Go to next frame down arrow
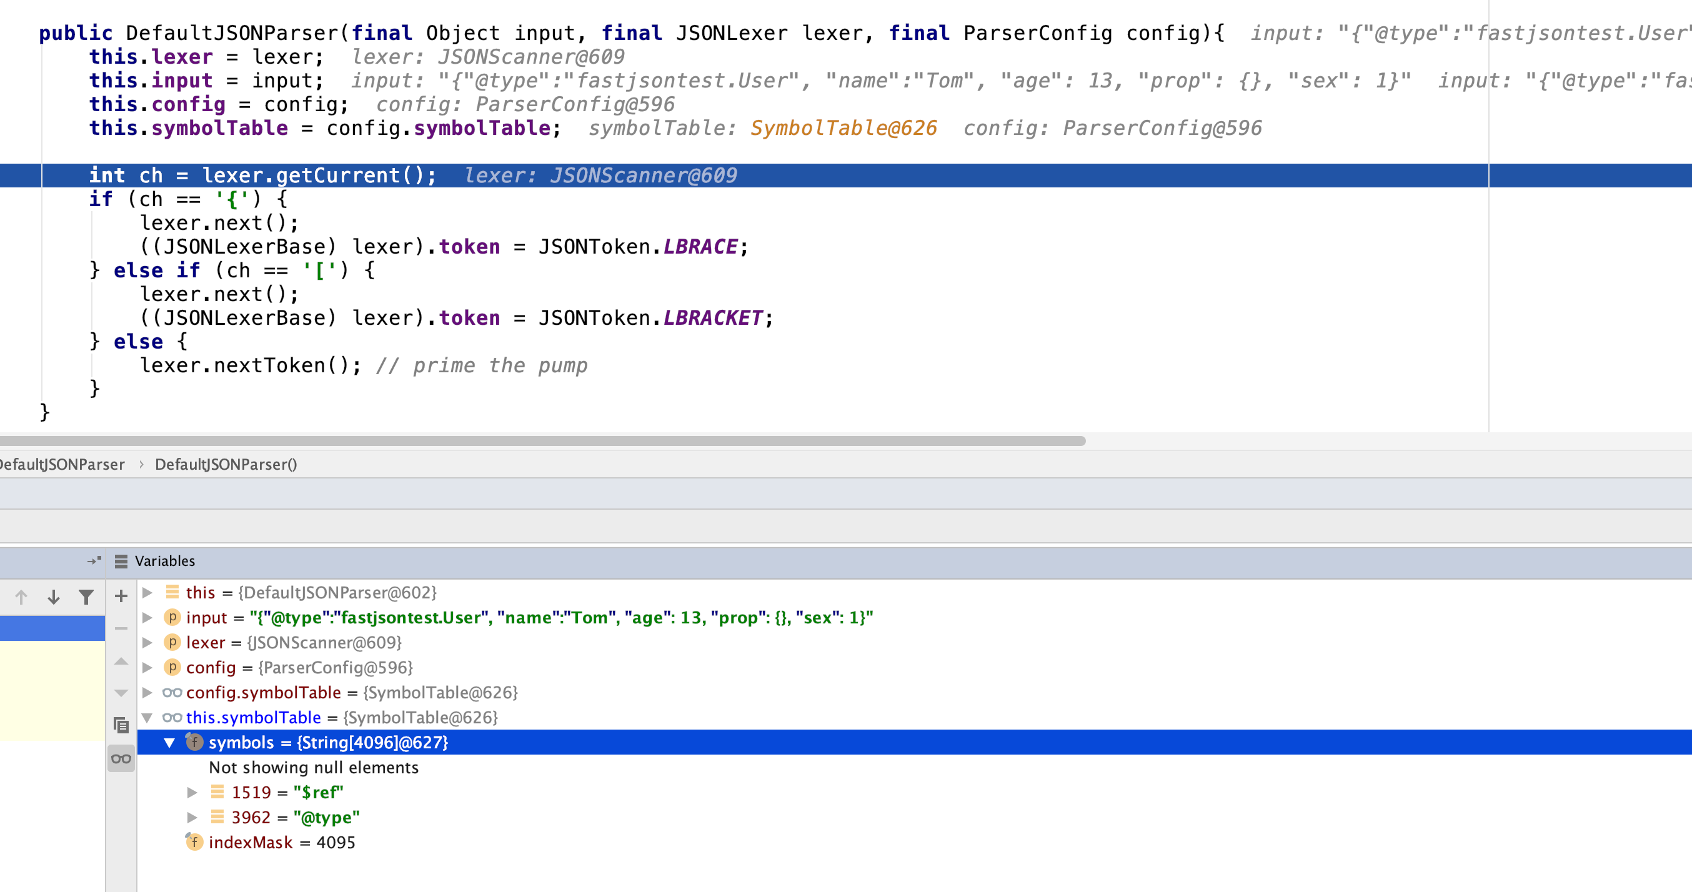The height and width of the screenshot is (892, 1692). 54,597
